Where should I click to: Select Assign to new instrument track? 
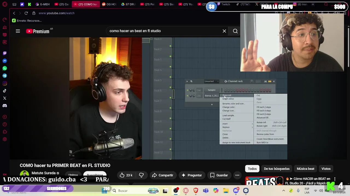point(236,143)
